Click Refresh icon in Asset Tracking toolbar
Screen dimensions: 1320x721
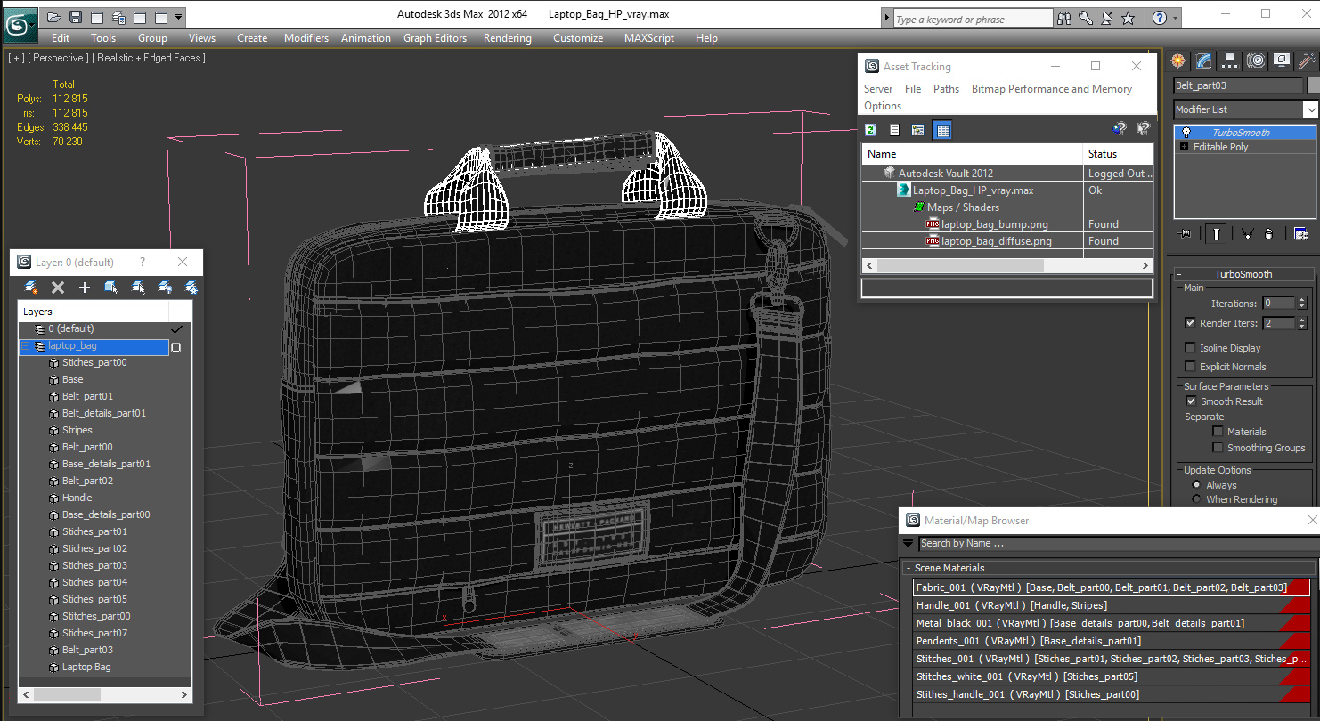(x=870, y=130)
